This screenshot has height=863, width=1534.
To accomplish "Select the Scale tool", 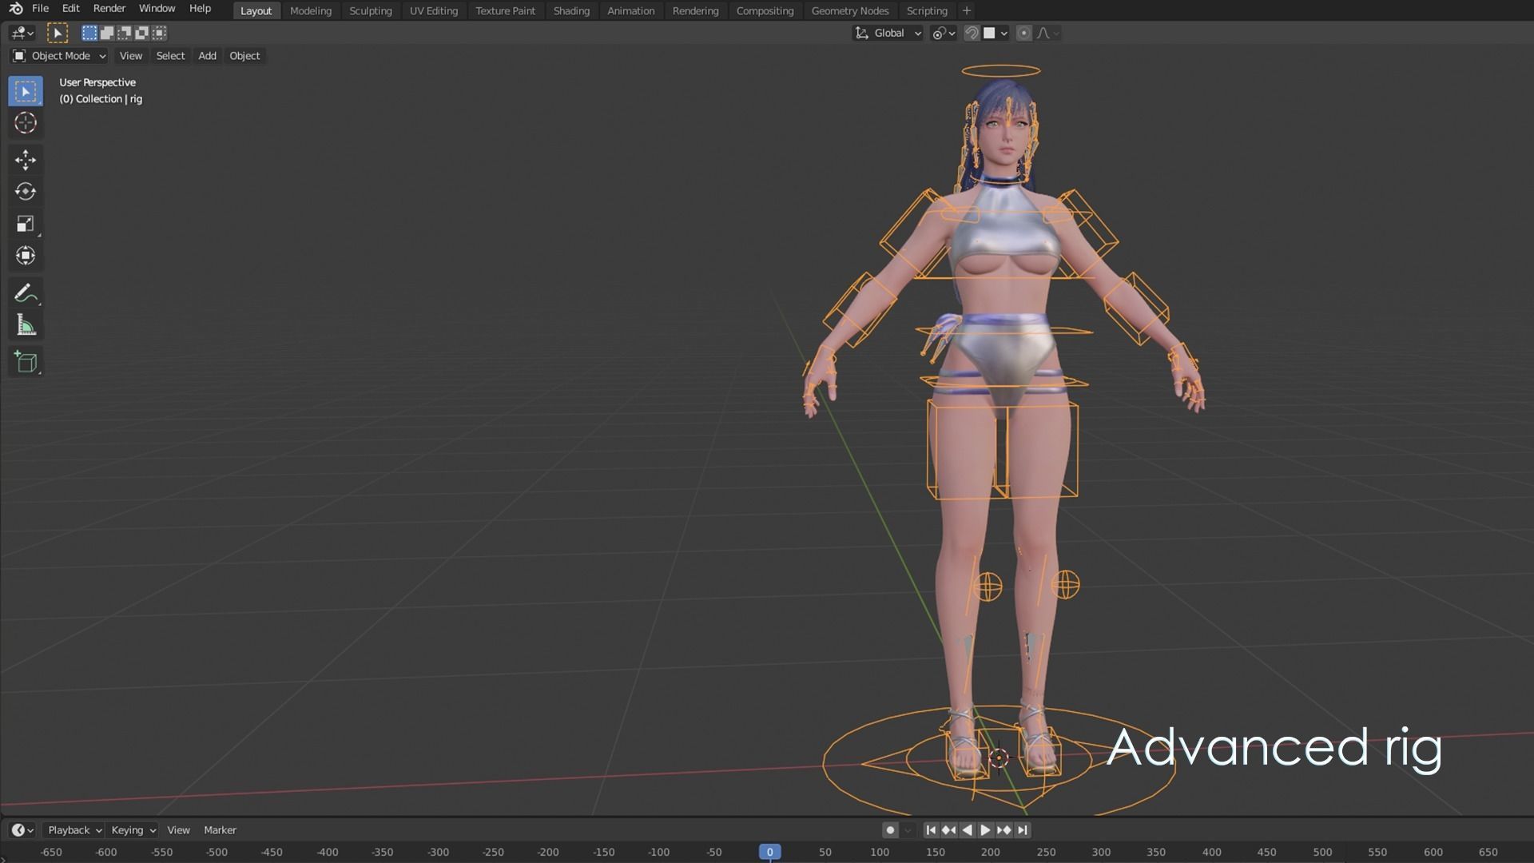I will (26, 224).
